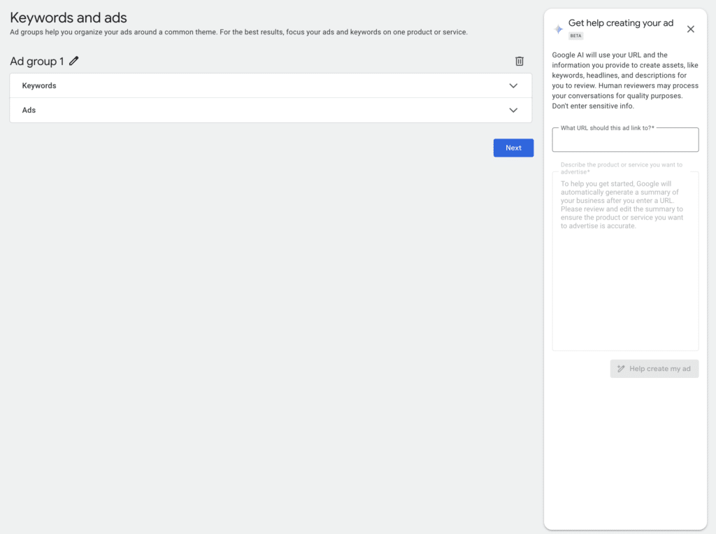Image resolution: width=716 pixels, height=534 pixels.
Task: Expand the Keywords section chevron
Action: coord(513,86)
